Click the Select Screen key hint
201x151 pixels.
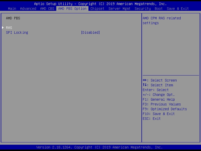coord(160,80)
